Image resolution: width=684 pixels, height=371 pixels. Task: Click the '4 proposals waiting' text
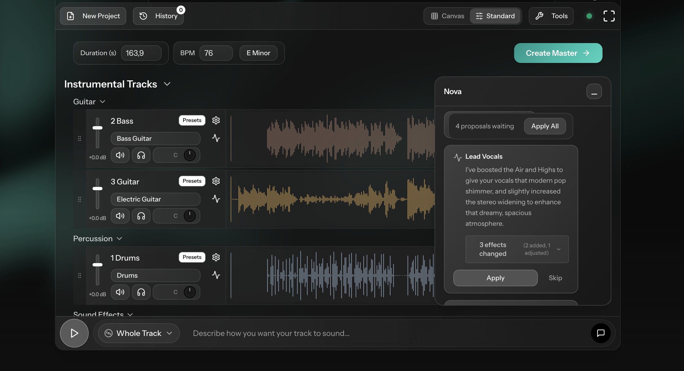(485, 126)
